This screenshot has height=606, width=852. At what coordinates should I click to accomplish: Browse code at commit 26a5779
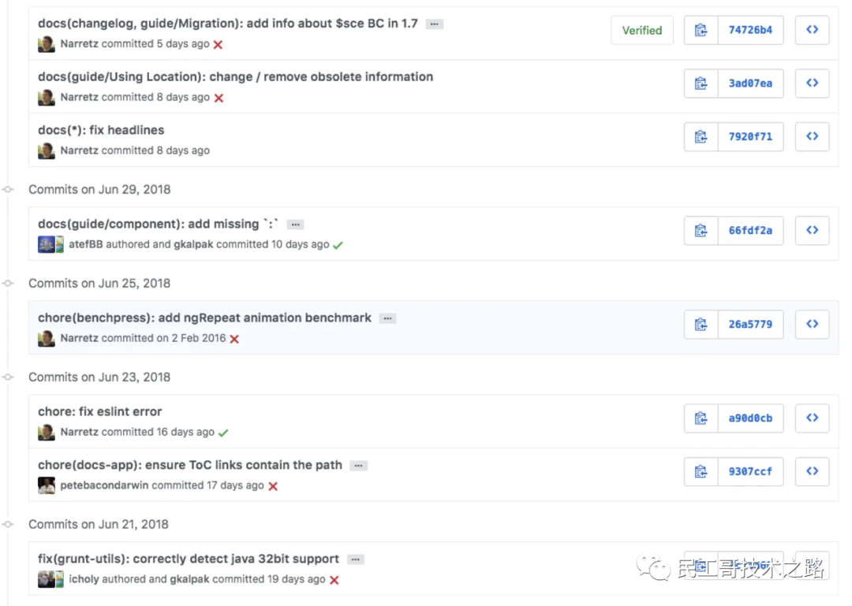pos(812,324)
